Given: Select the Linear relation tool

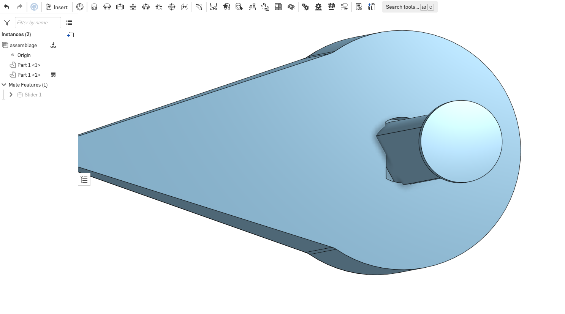Looking at the screenshot, I should pos(344,7).
